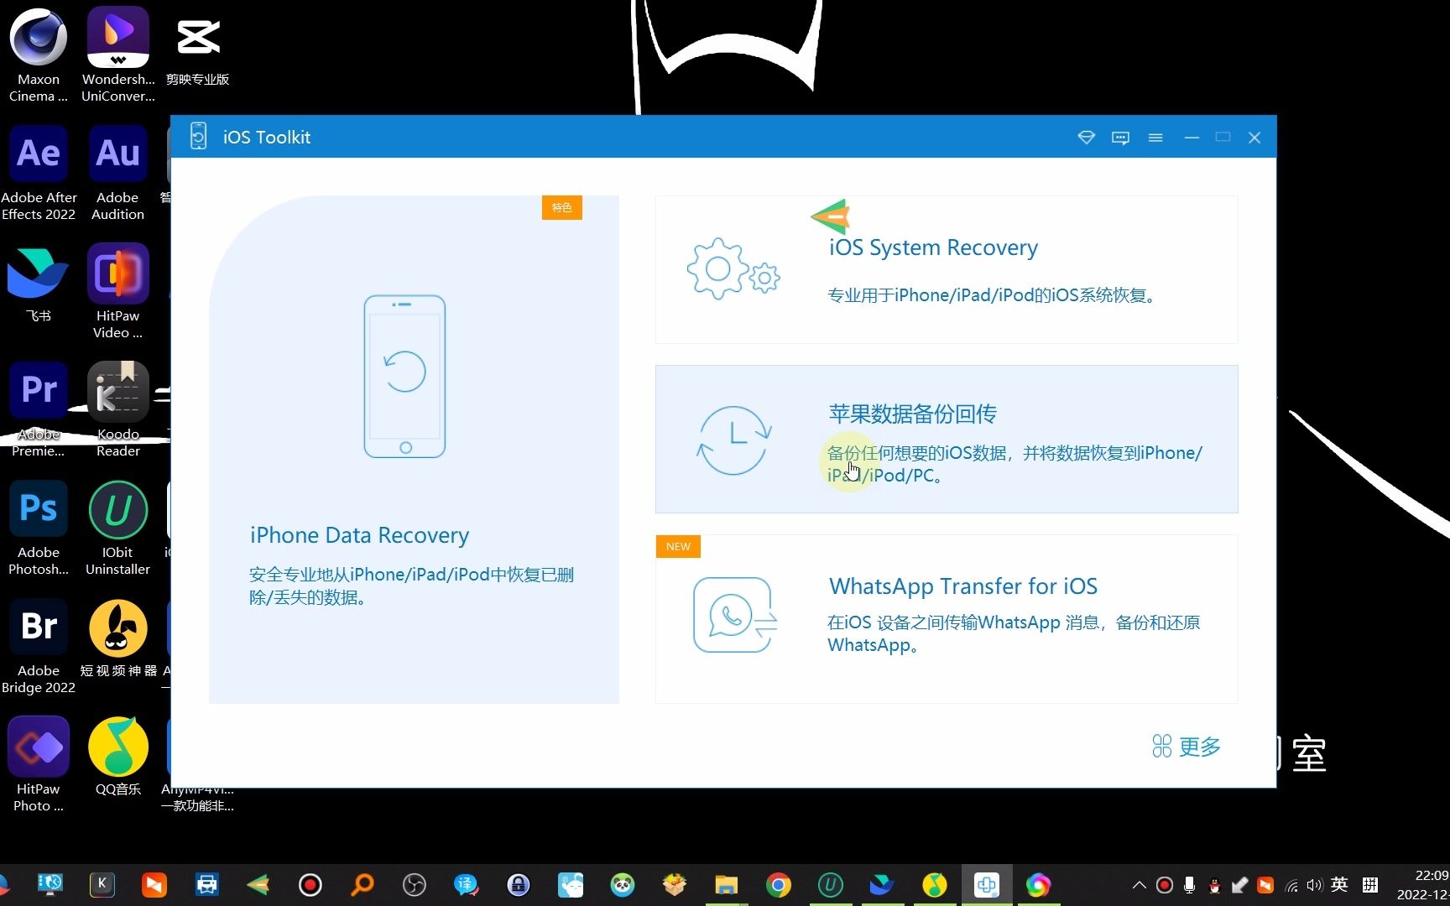This screenshot has height=906, width=1450.
Task: Toggle the 英 input language indicator
Action: click(1339, 884)
